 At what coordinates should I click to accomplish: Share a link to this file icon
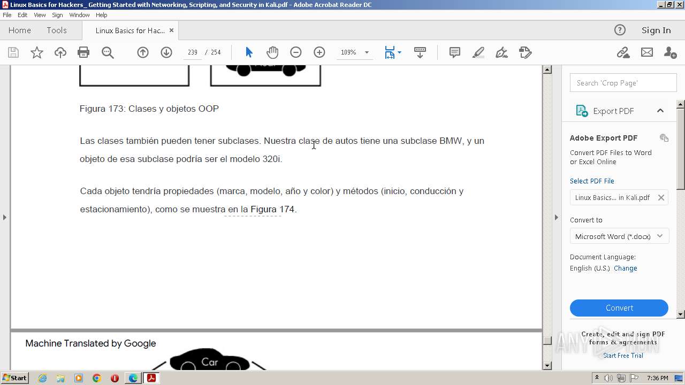tap(623, 52)
